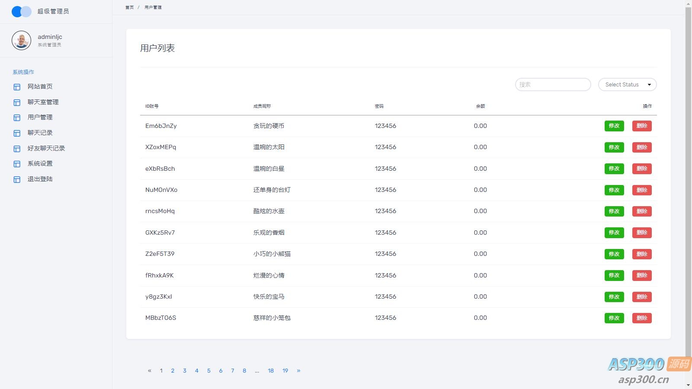Open the Select Status dropdown
Viewport: 692px width, 389px height.
coord(627,85)
